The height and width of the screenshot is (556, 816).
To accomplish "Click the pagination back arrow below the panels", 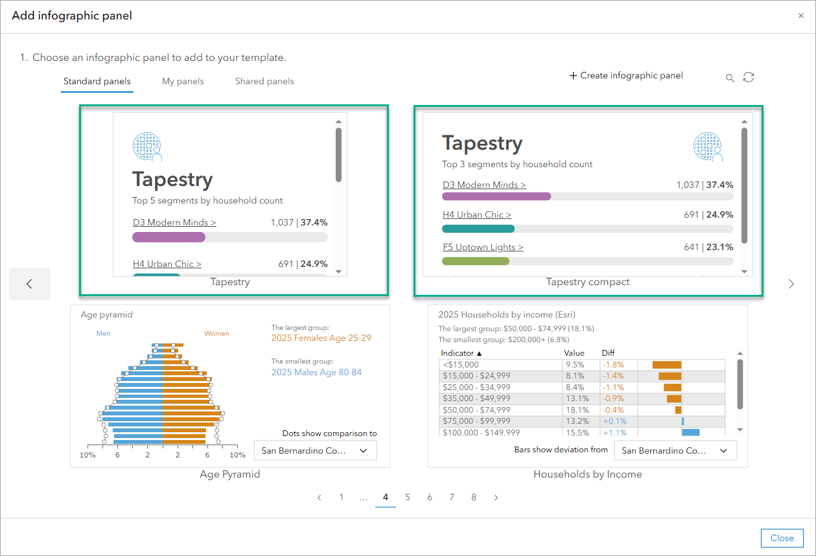I will pyautogui.click(x=319, y=497).
